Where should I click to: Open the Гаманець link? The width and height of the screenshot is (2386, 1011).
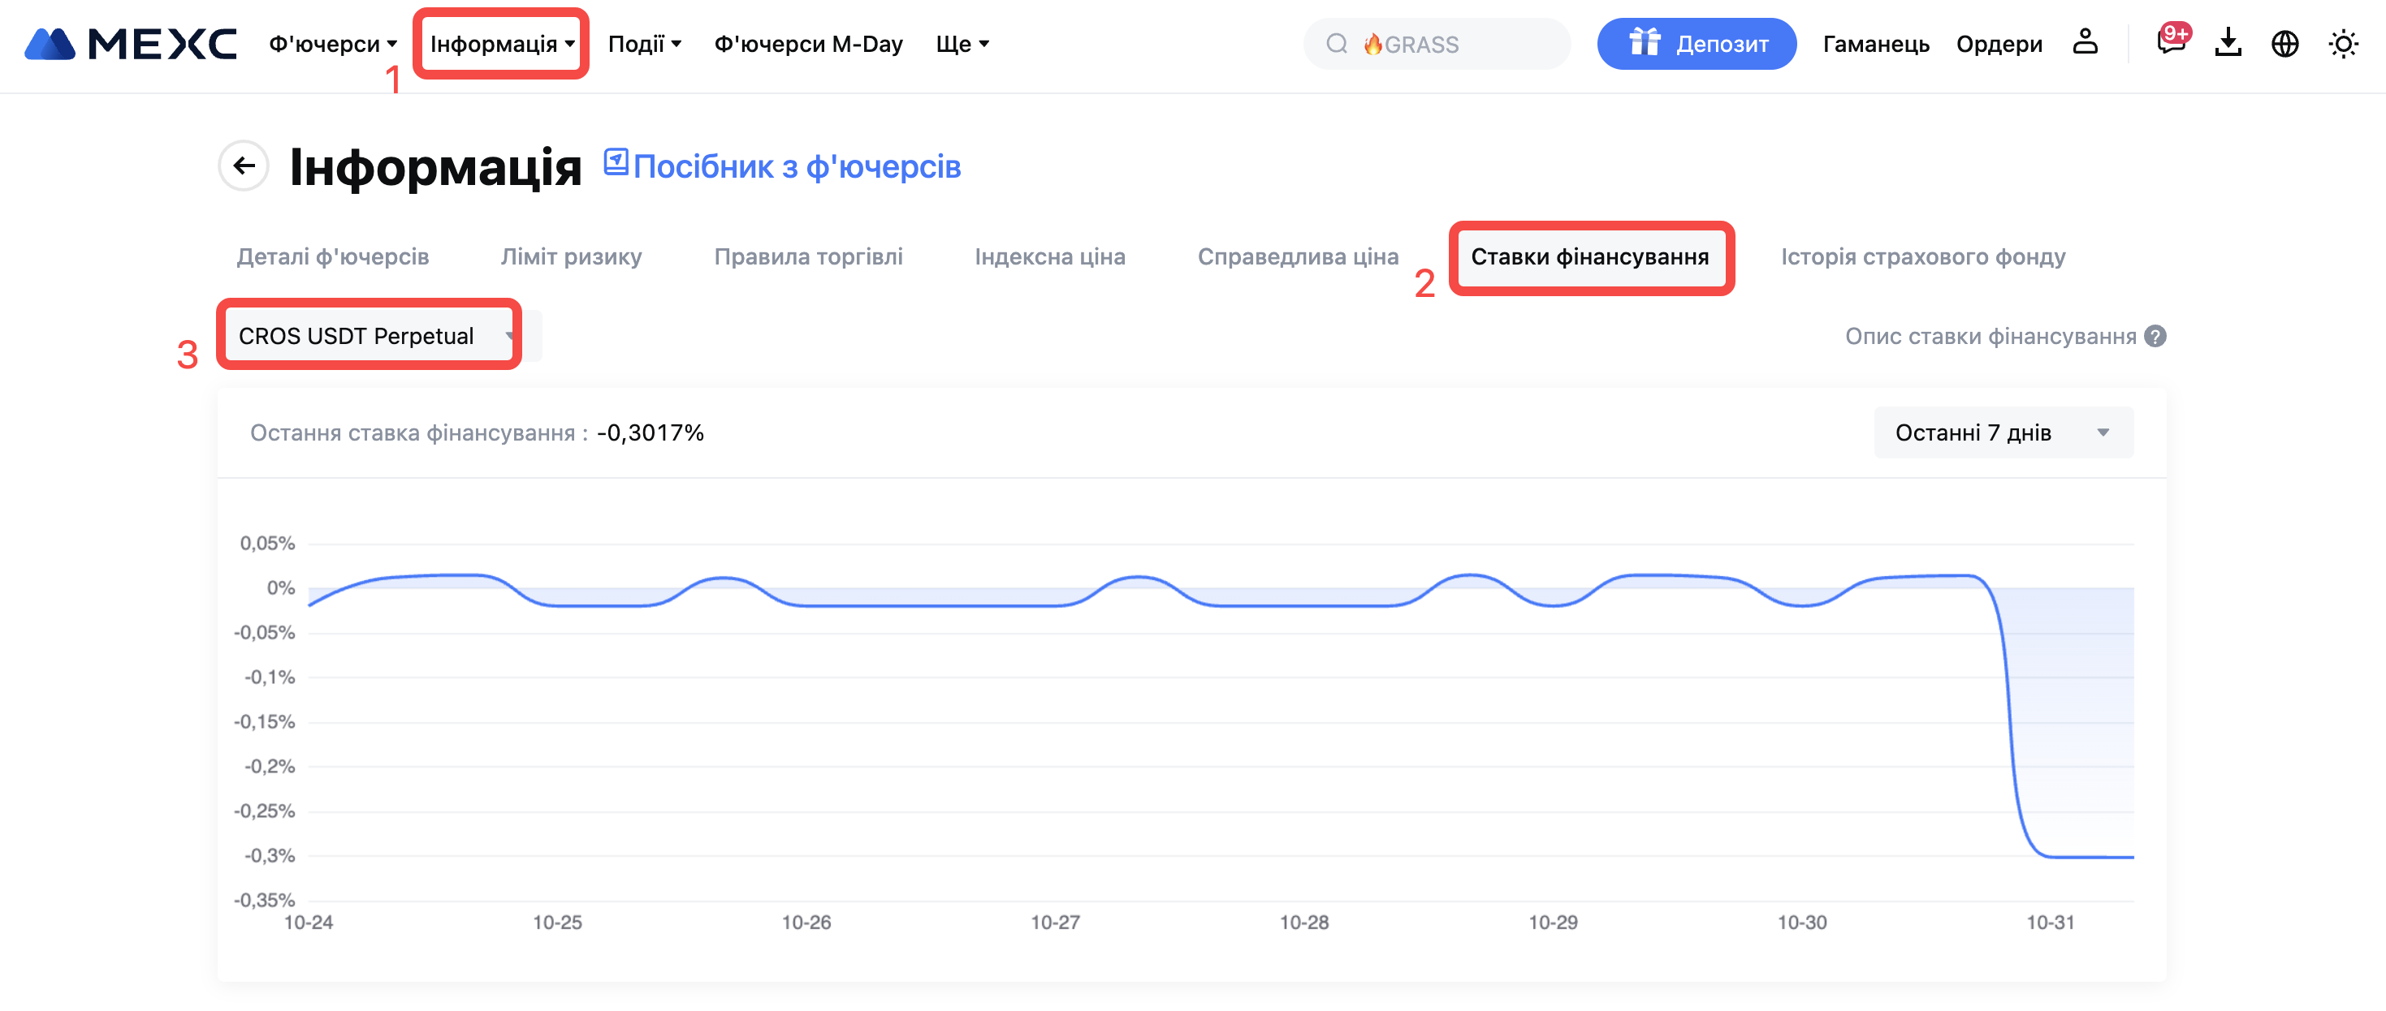[x=1876, y=44]
